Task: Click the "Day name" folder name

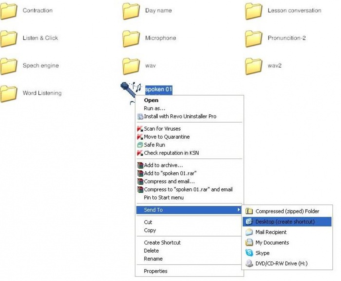Action: (x=158, y=10)
